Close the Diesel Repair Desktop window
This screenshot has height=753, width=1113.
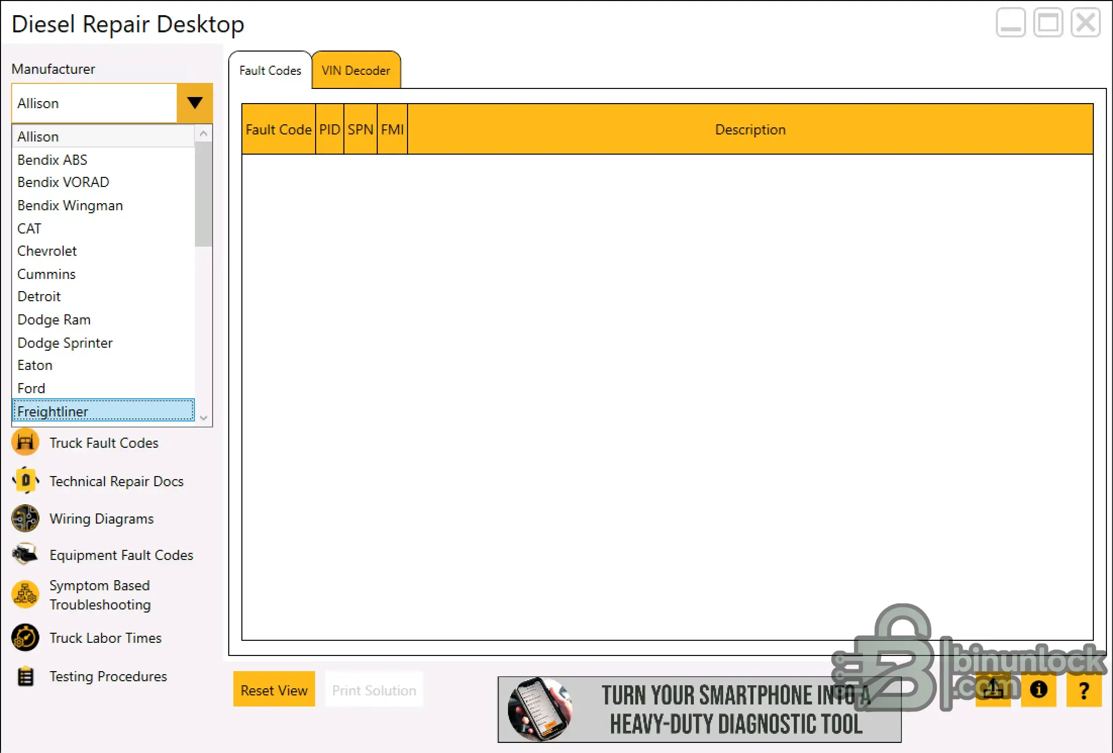pyautogui.click(x=1085, y=23)
